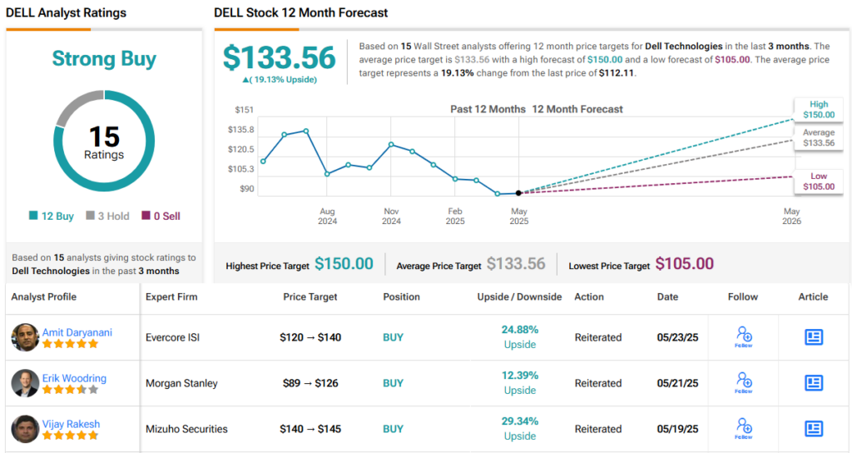Click Amit Daryanani's profile photo
Image resolution: width=852 pixels, height=453 pixels.
pos(25,337)
